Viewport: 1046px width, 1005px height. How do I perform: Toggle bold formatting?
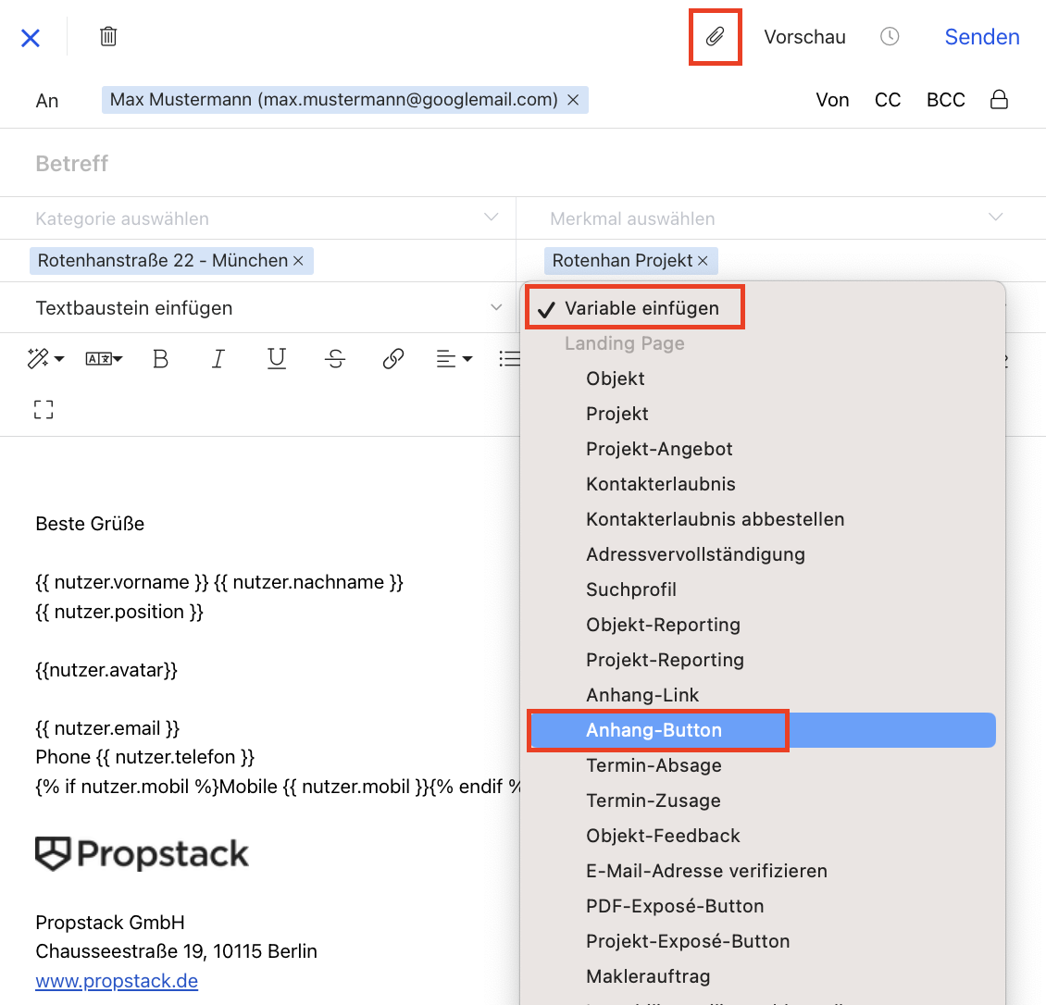(x=160, y=359)
